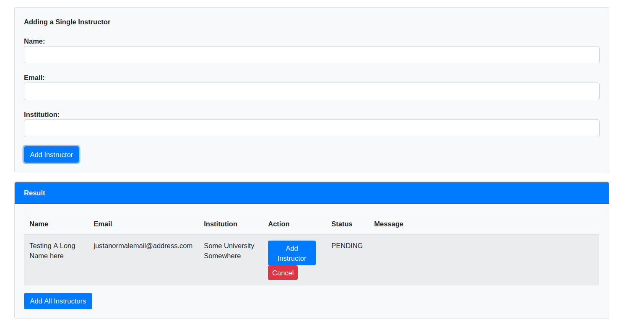Click the Institution column header
The image size is (629, 324).
pos(221,224)
